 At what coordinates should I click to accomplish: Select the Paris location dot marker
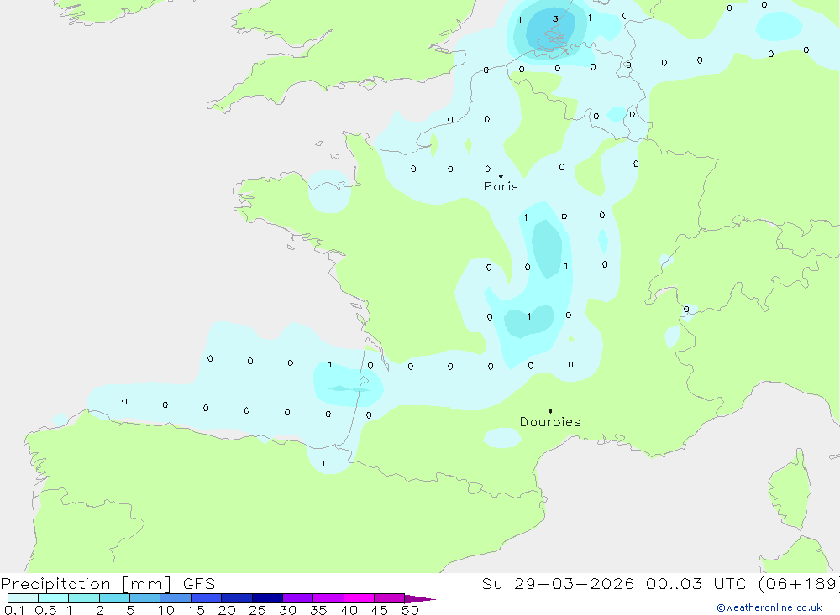click(501, 175)
